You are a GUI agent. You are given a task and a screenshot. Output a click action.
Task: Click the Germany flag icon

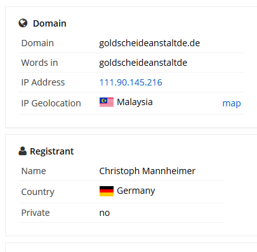(107, 191)
